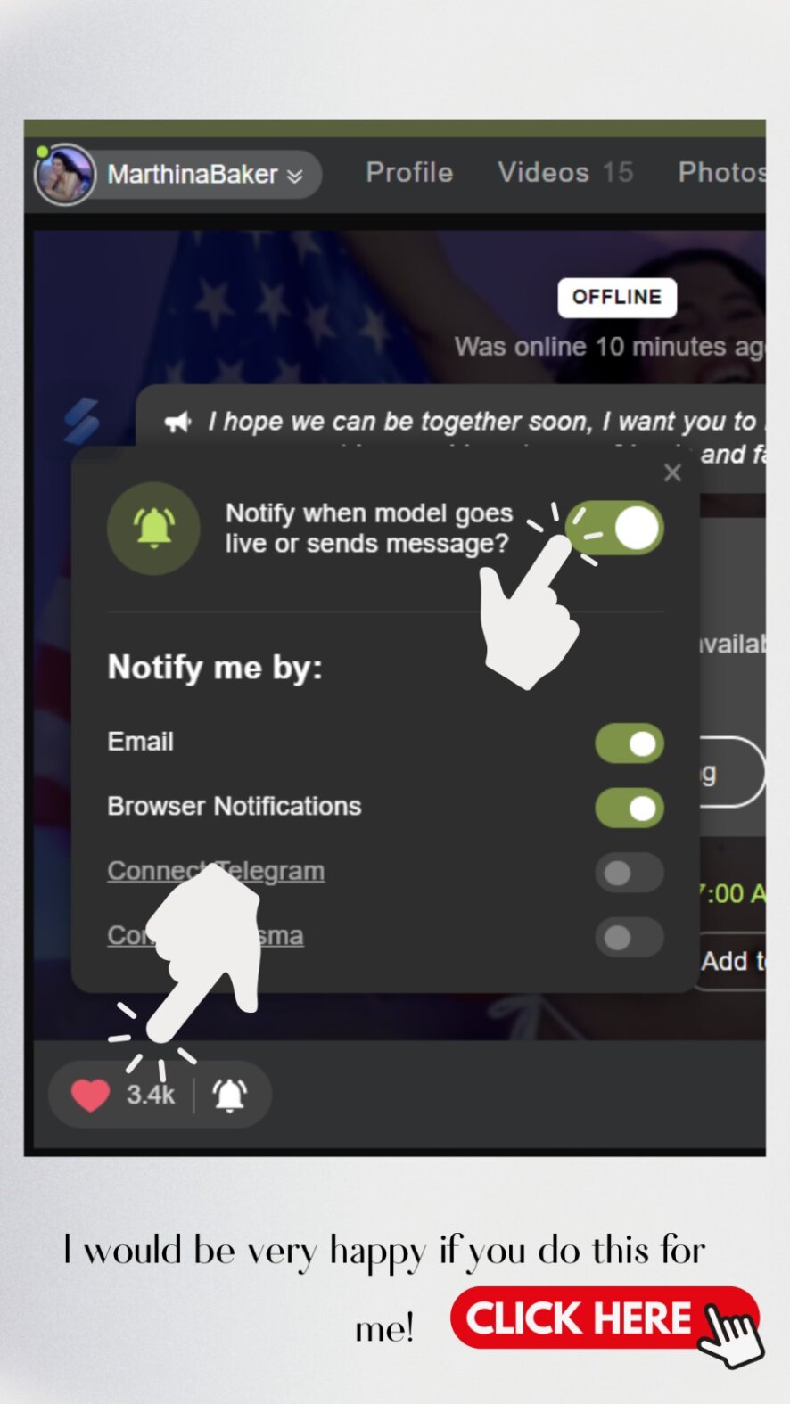Open the Photos tab
The height and width of the screenshot is (1404, 790).
click(721, 172)
